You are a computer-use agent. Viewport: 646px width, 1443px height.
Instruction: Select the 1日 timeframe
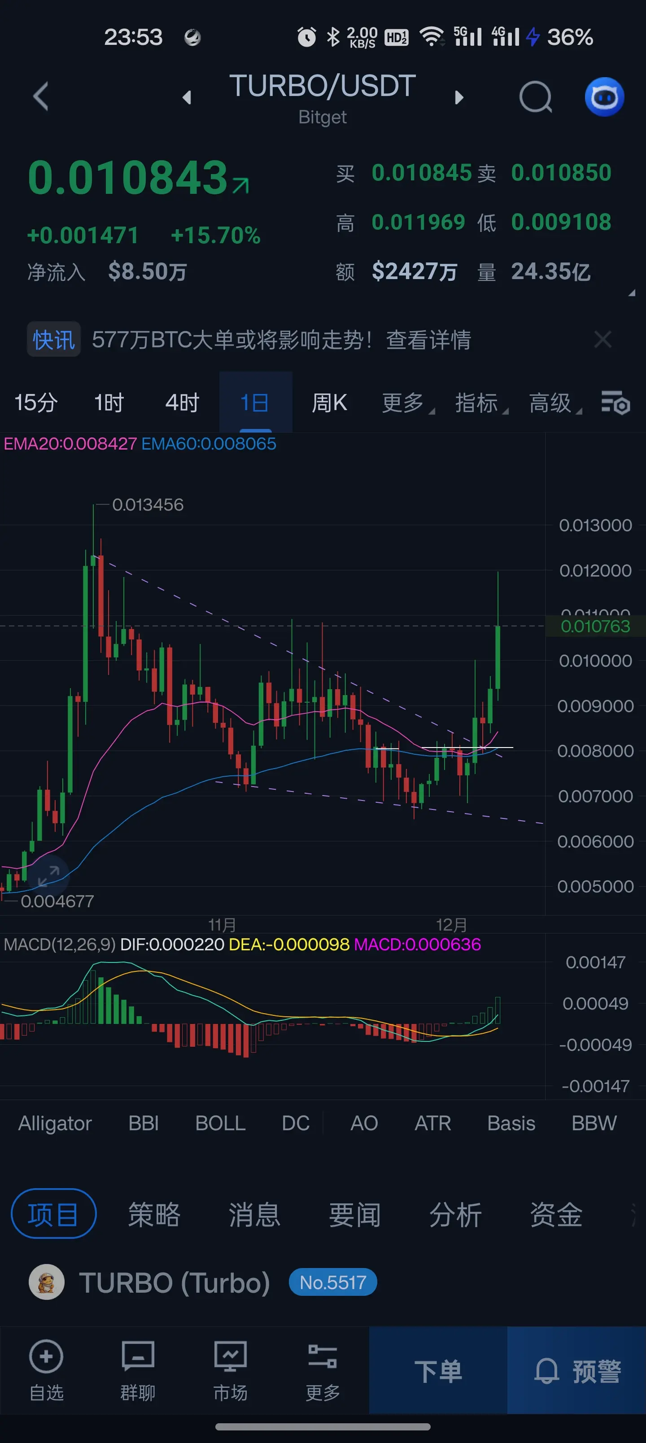click(255, 403)
